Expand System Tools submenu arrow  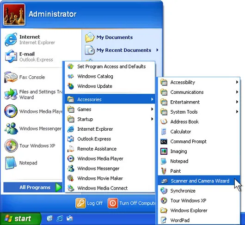click(x=237, y=112)
